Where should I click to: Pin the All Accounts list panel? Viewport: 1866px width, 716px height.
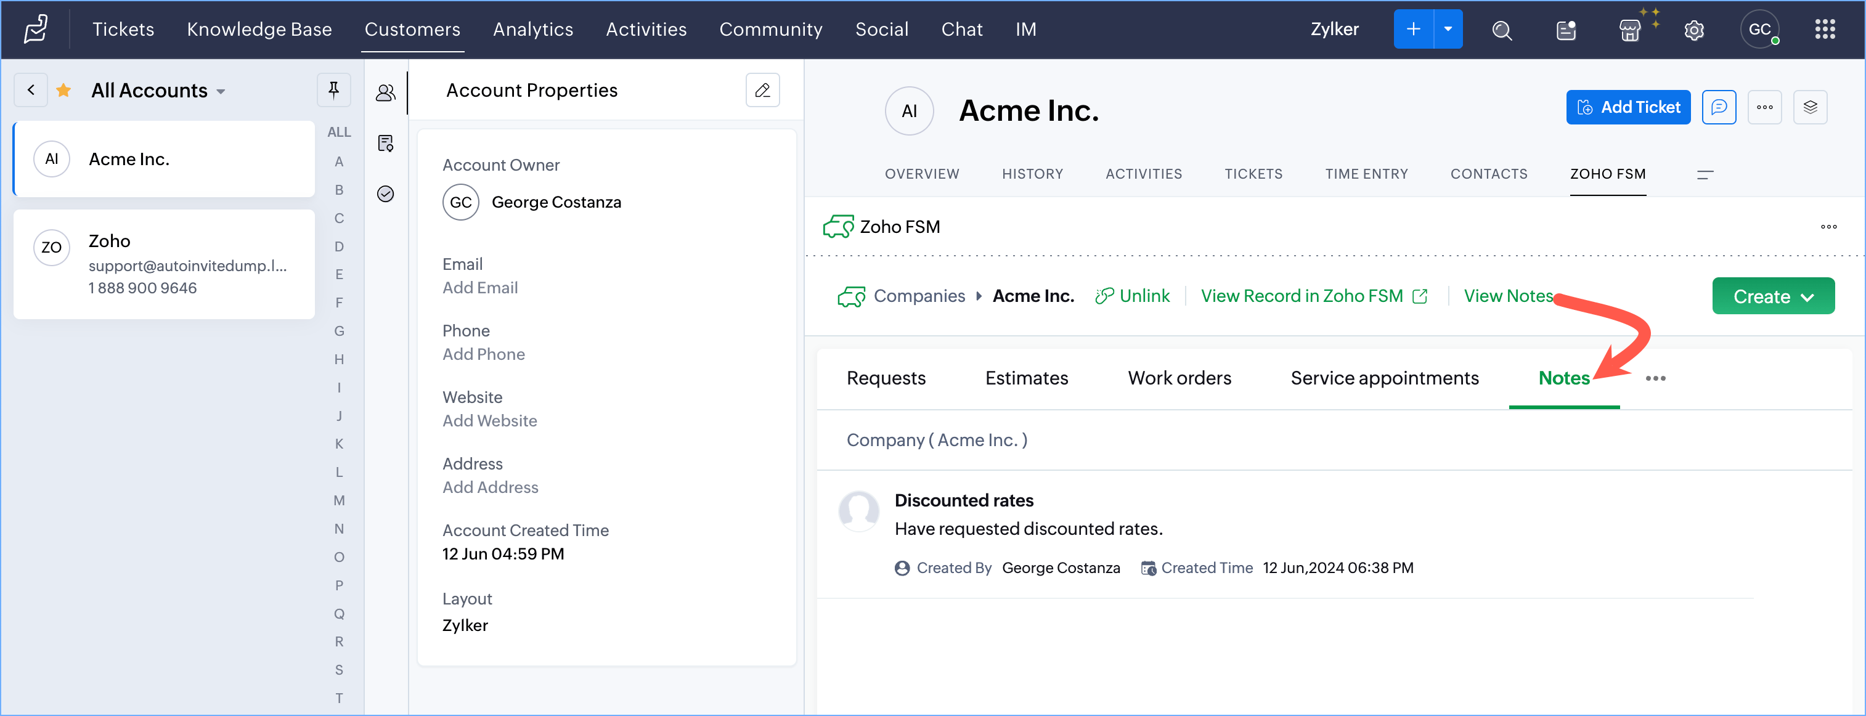pyautogui.click(x=333, y=90)
